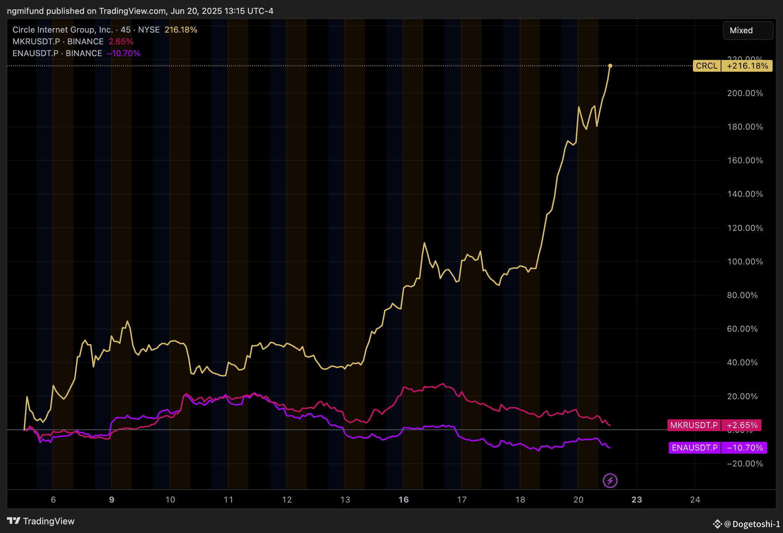Click the −20.00% price axis label

pyautogui.click(x=745, y=464)
